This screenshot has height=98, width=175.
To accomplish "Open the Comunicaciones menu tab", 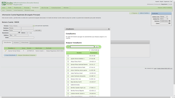I will click(56, 8).
